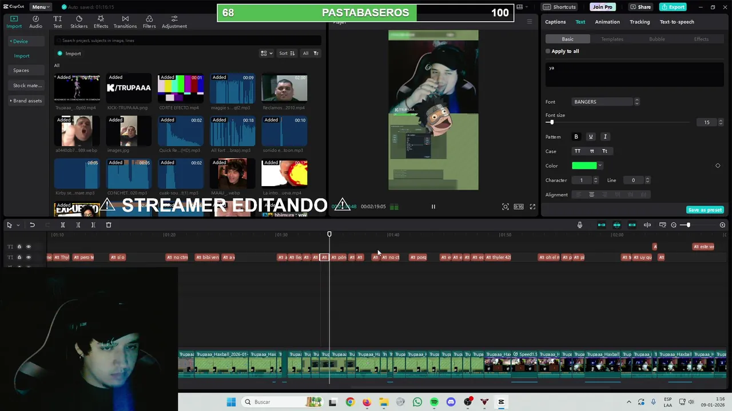
Task: Toggle Underline text pattern
Action: pos(591,136)
